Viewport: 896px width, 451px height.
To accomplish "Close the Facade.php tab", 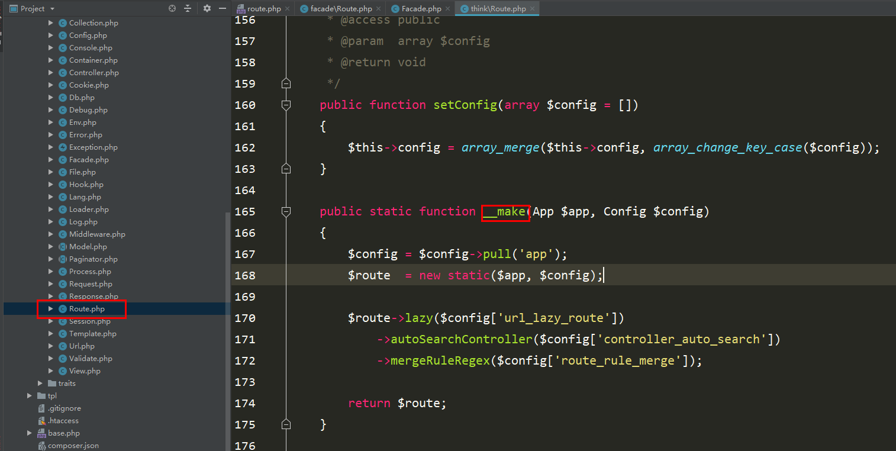I will (x=447, y=9).
